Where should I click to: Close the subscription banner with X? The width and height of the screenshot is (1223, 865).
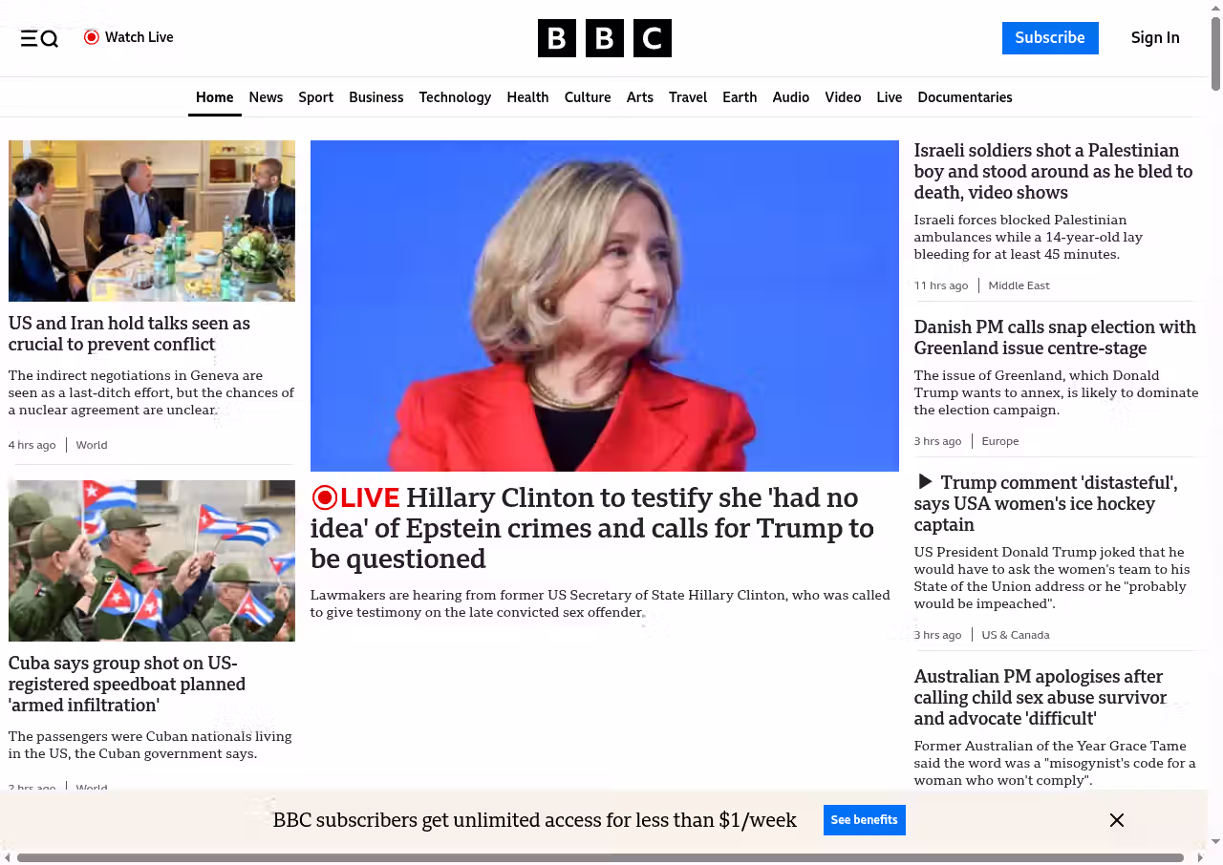[1116, 820]
